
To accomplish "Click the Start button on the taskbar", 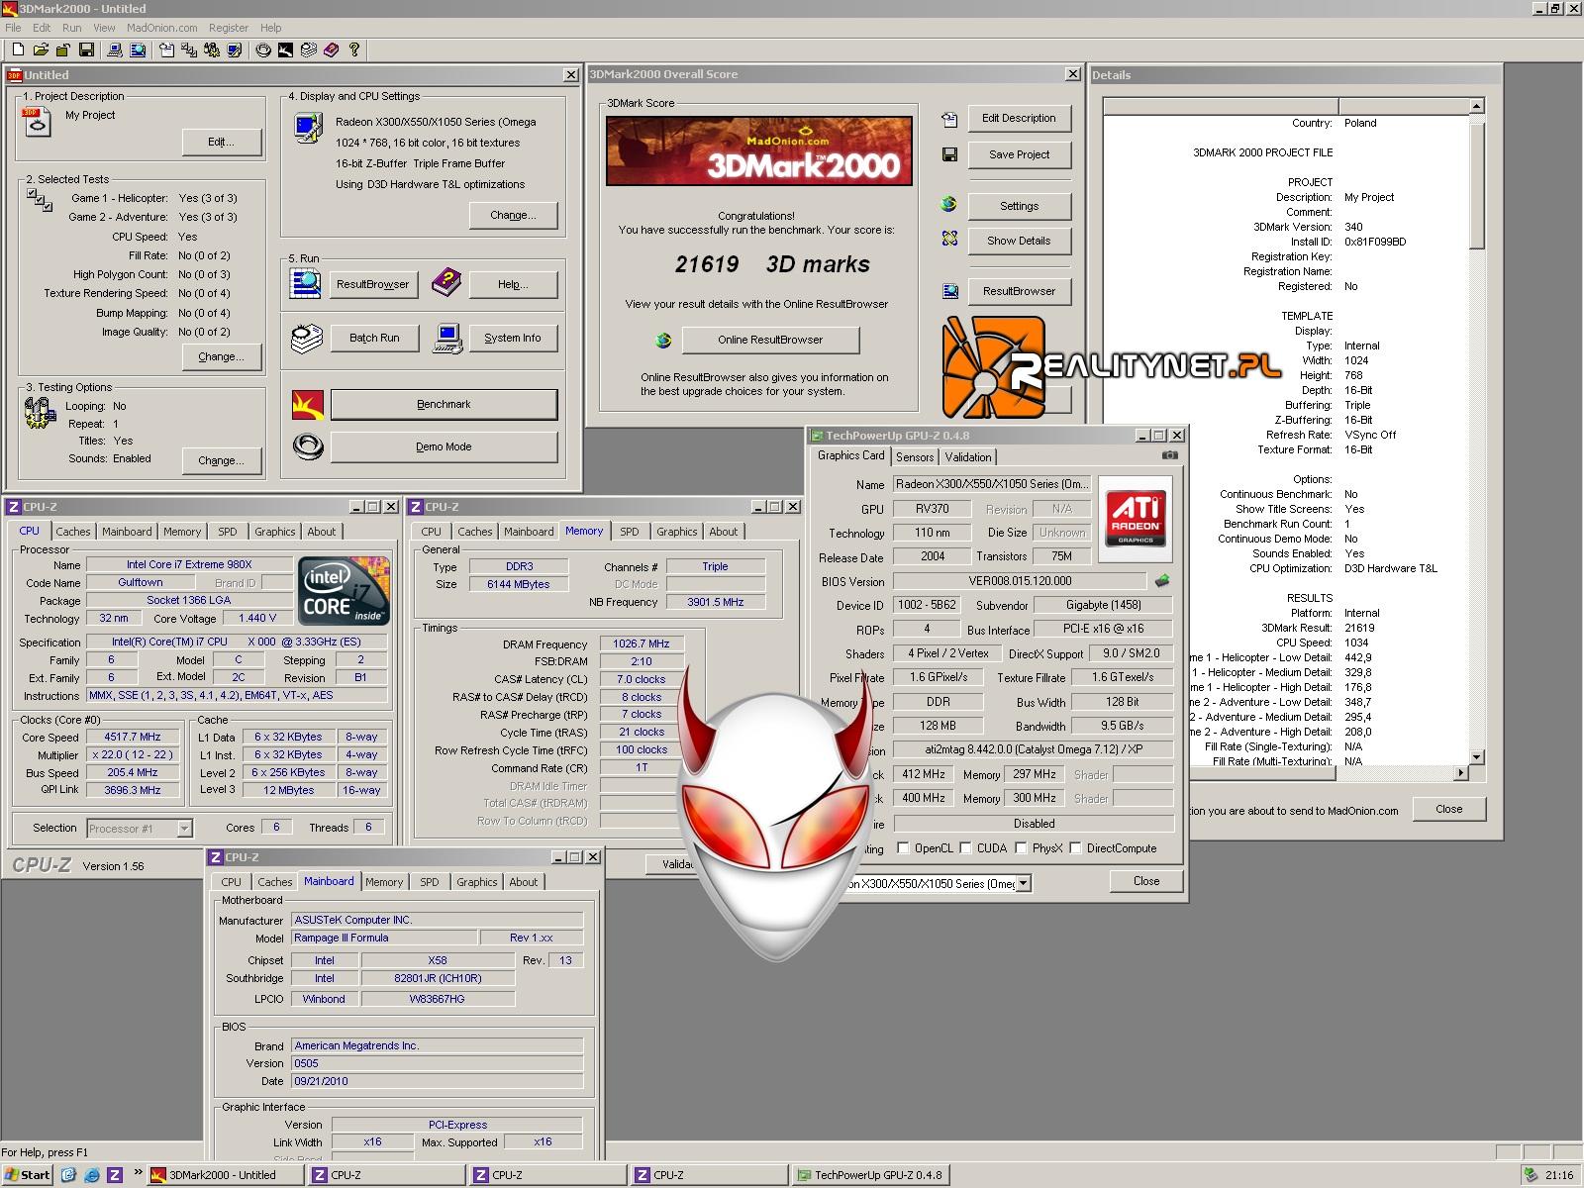I will 28,1175.
